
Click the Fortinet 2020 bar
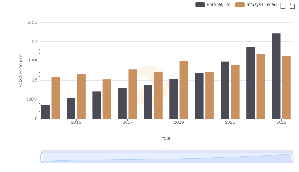199,96
